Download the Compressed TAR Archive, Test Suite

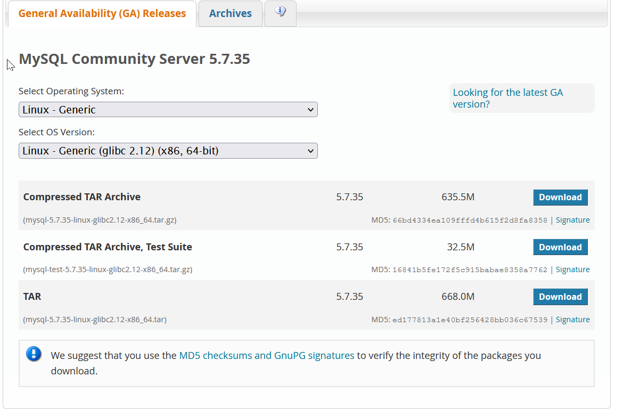pyautogui.click(x=560, y=247)
